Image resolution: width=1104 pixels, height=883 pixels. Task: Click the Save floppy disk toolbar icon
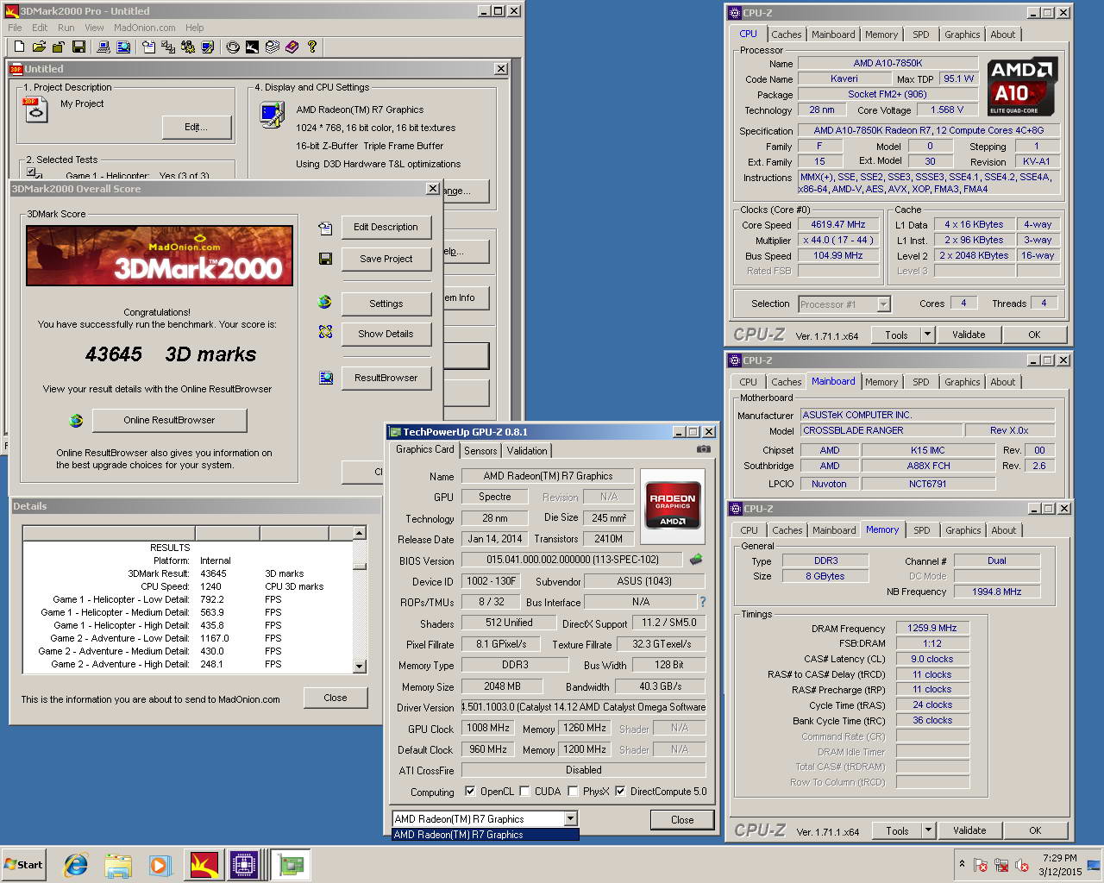click(78, 47)
